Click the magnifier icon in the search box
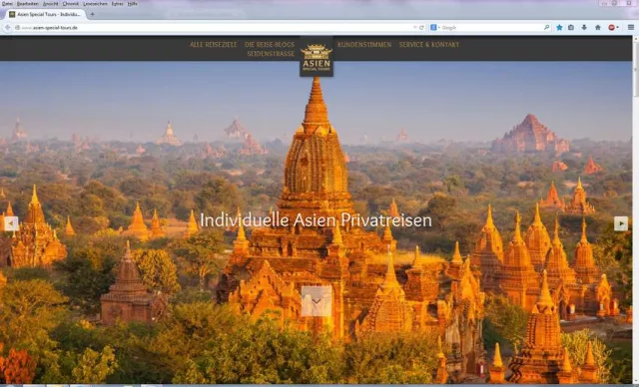 546,28
